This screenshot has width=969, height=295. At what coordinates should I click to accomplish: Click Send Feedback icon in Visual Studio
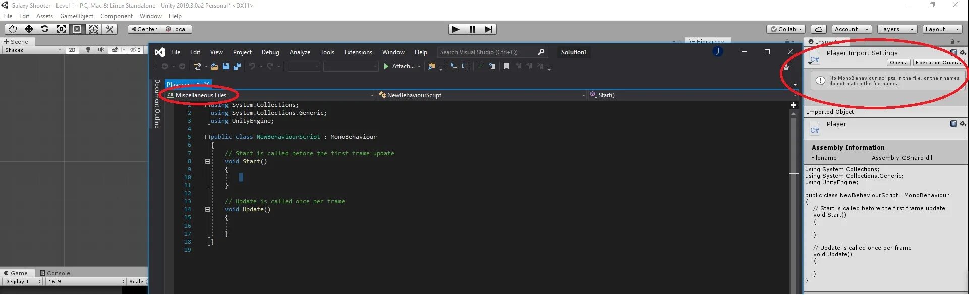787,66
